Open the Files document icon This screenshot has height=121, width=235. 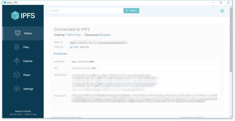pyautogui.click(x=17, y=47)
